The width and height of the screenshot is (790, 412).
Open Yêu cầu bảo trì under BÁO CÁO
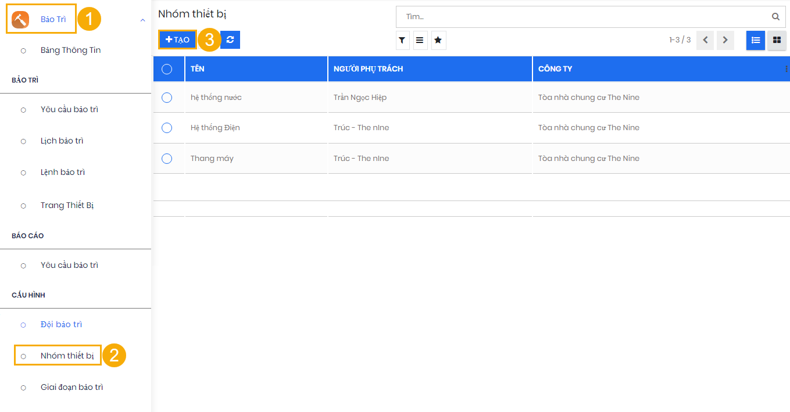click(69, 266)
